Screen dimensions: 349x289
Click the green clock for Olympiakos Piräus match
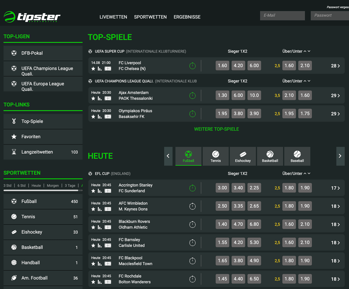click(193, 114)
